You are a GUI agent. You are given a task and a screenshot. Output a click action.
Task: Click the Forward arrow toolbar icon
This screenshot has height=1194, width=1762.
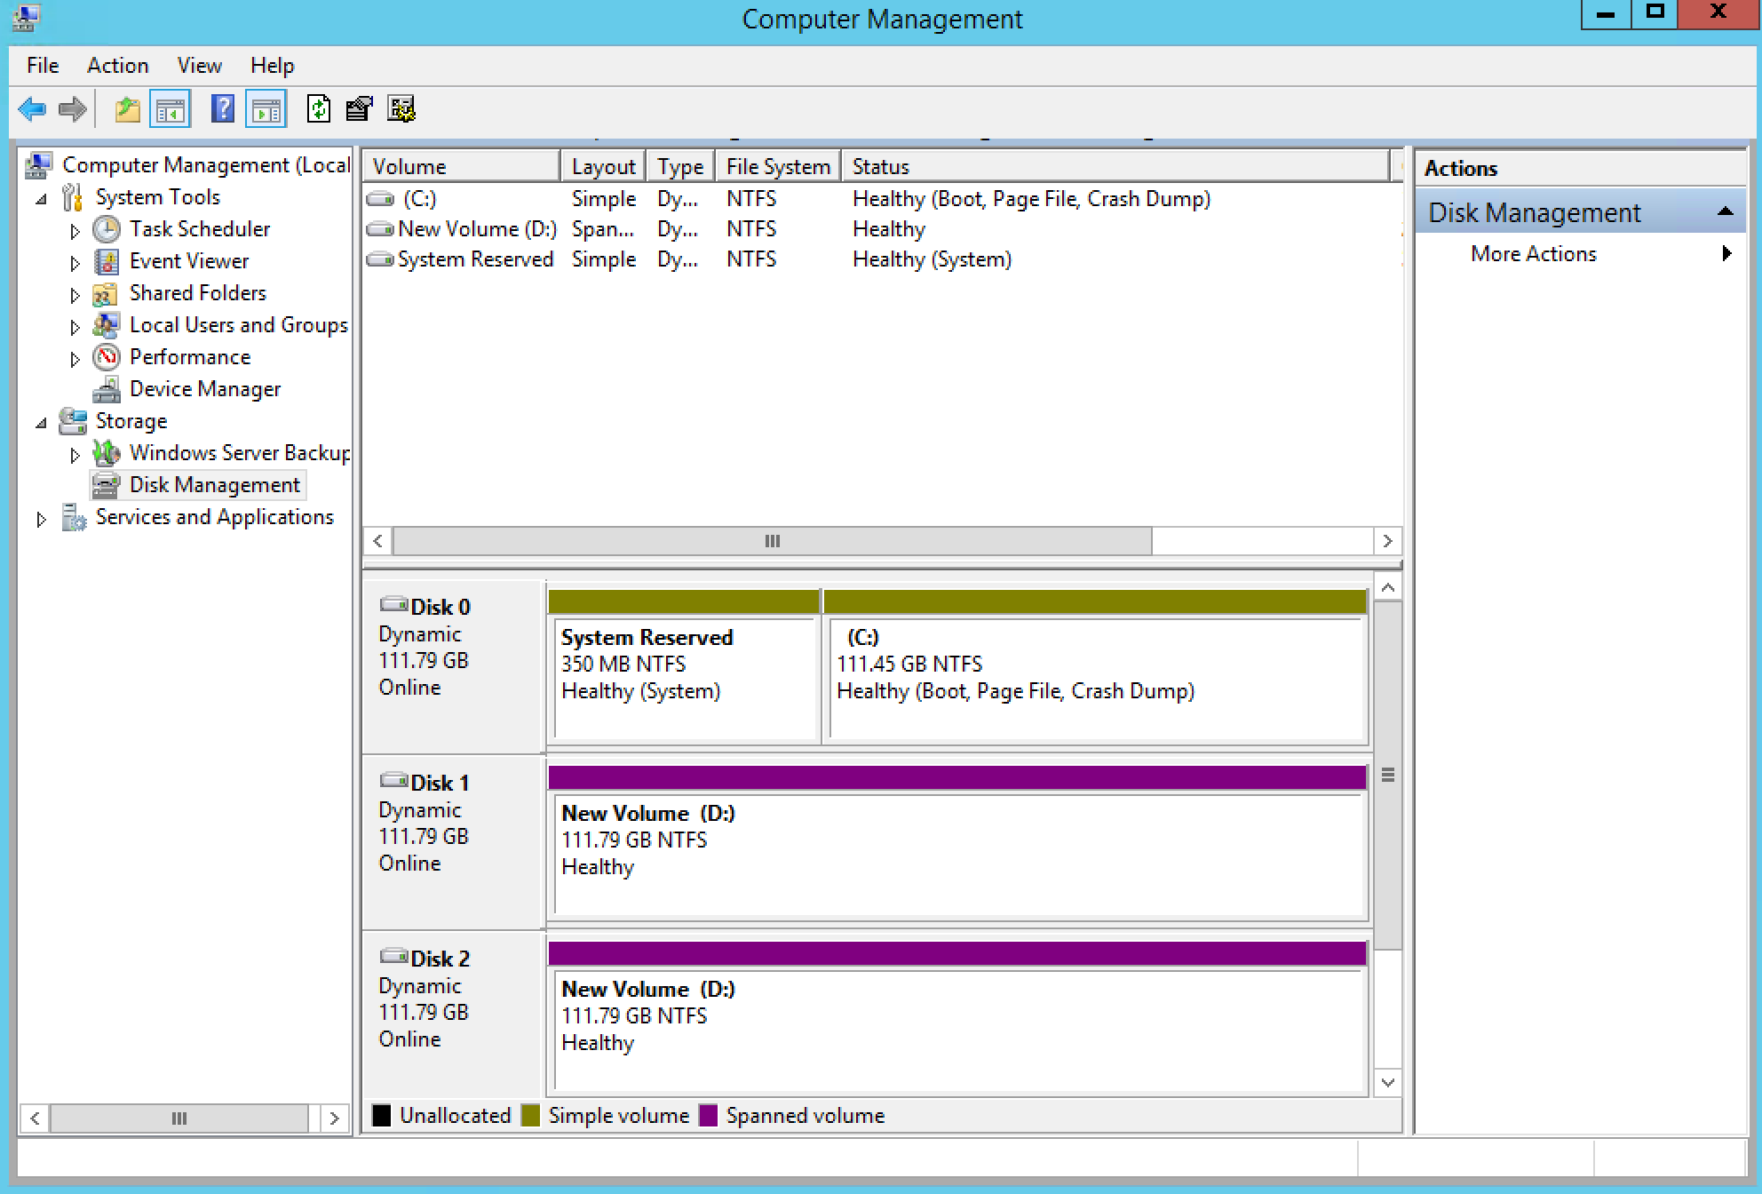coord(73,109)
